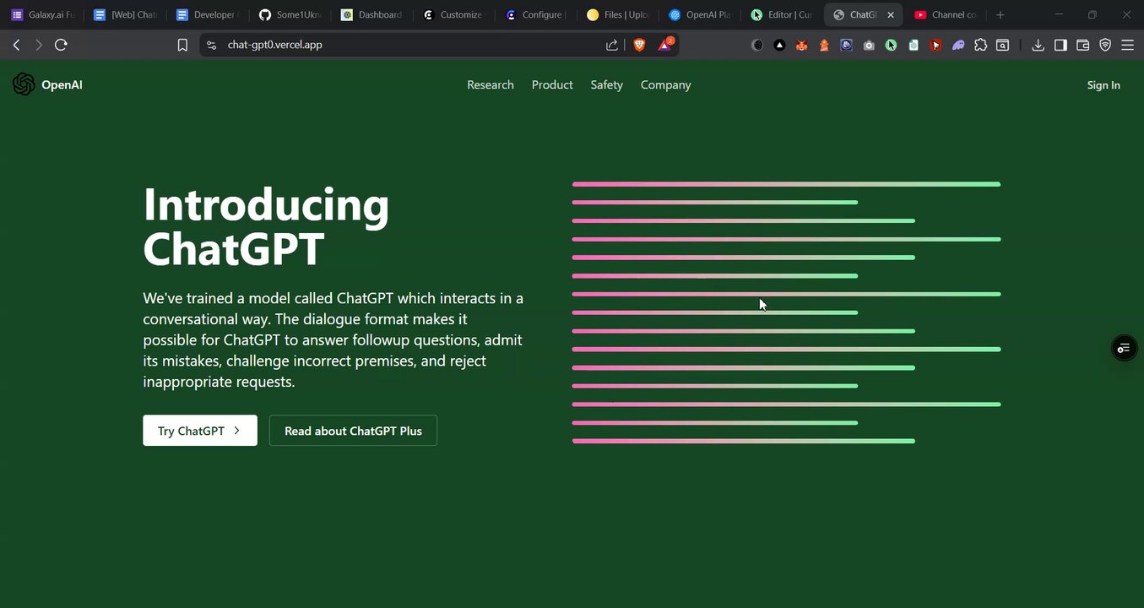Viewport: 1144px width, 608px height.
Task: Open site settings icon in the address bar
Action: (x=212, y=45)
